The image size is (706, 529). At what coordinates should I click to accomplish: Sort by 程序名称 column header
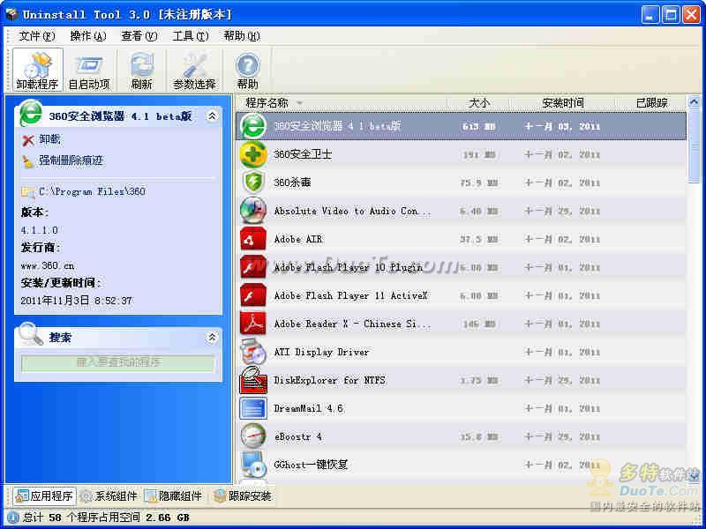coord(267,103)
